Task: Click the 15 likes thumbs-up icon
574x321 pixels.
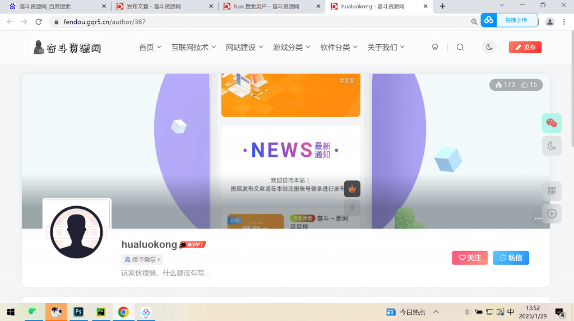Action: click(x=525, y=85)
